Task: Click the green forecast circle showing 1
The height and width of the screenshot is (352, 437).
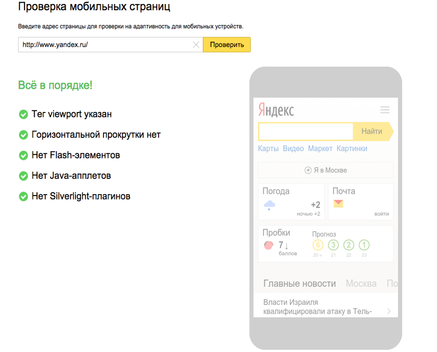Action: (x=364, y=245)
